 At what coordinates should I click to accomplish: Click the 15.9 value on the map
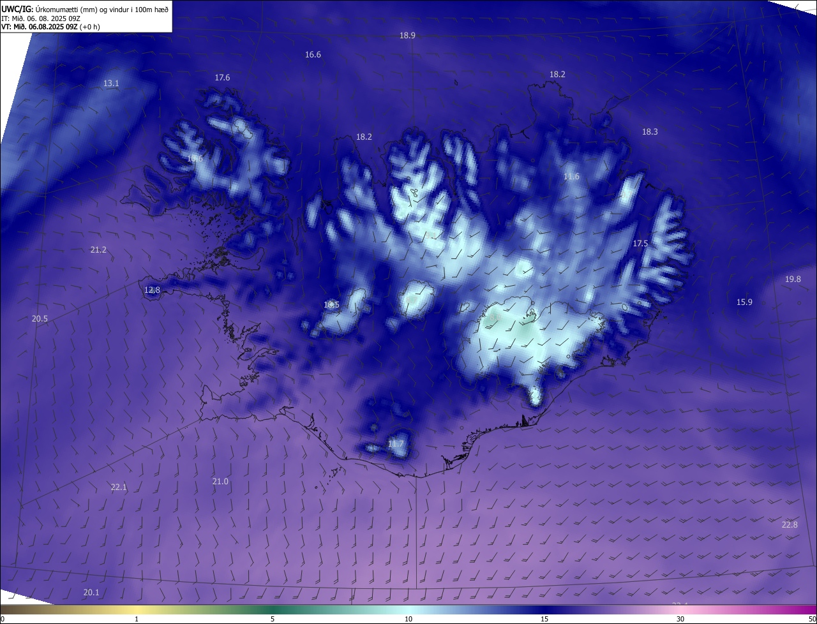[x=744, y=302]
